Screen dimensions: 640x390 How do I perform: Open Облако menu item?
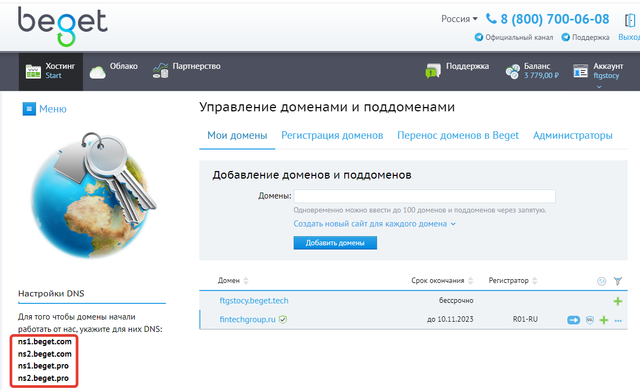click(x=114, y=72)
